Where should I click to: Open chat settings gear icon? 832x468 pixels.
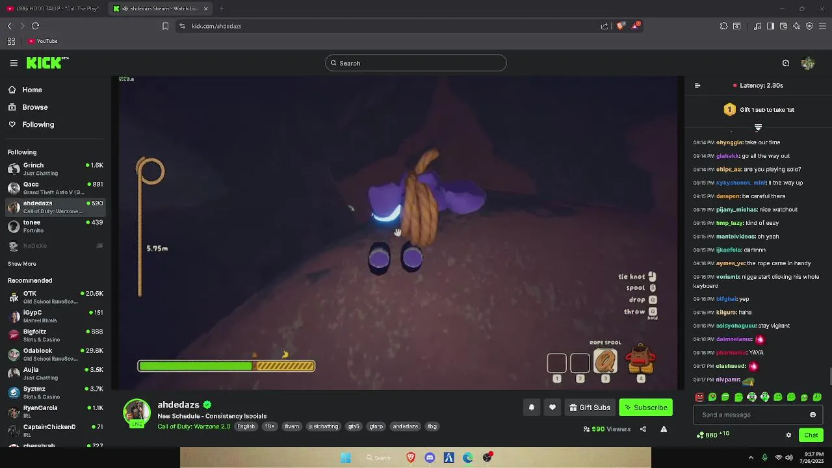788,435
